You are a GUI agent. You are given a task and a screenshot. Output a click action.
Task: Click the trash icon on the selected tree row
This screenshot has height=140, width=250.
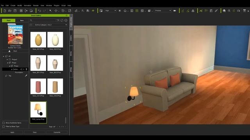[27, 69]
